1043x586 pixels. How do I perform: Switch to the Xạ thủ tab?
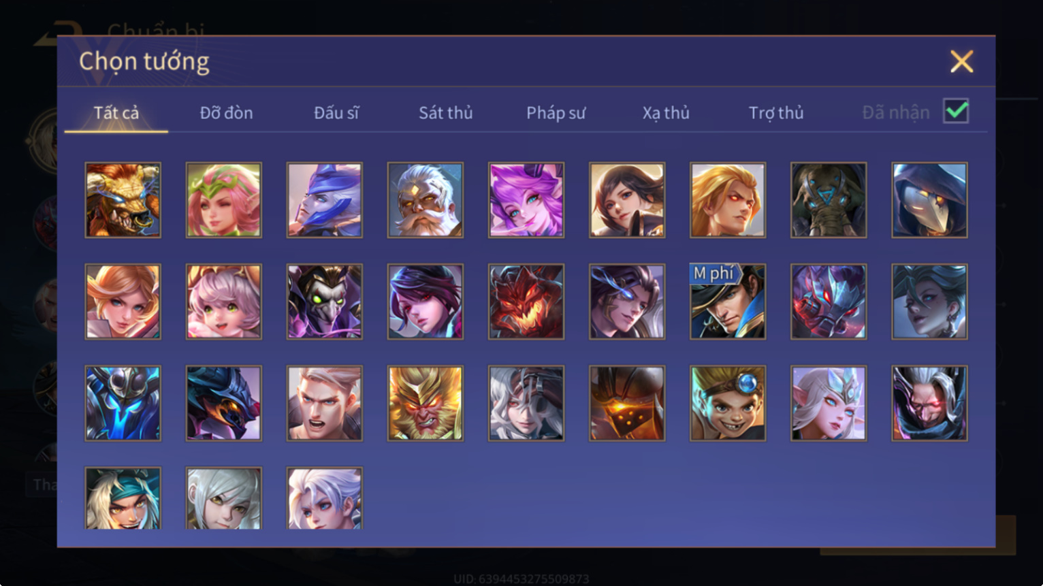[x=666, y=112]
